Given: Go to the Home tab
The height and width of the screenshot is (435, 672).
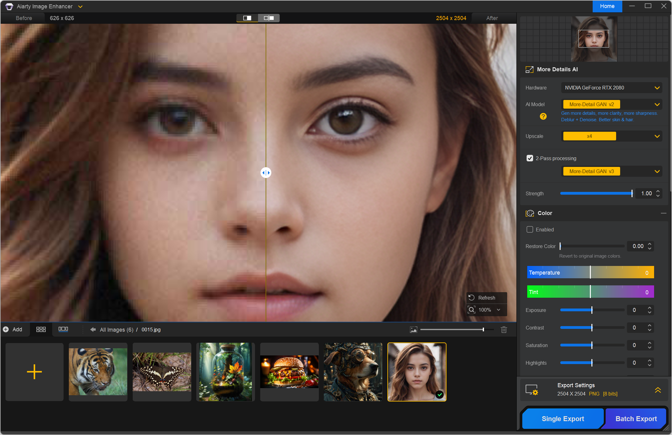Looking at the screenshot, I should pyautogui.click(x=607, y=6).
